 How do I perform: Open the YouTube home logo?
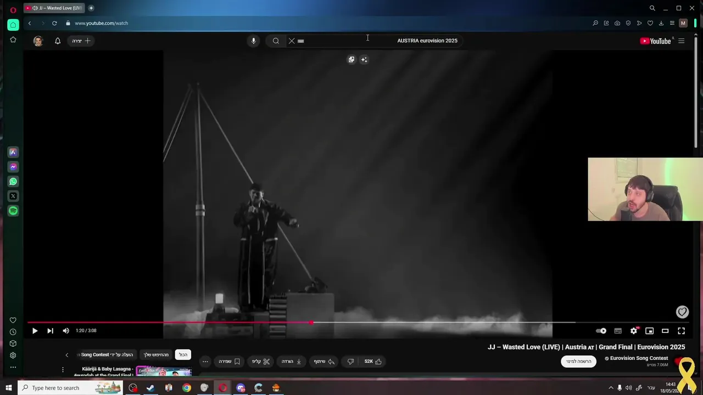(x=655, y=41)
